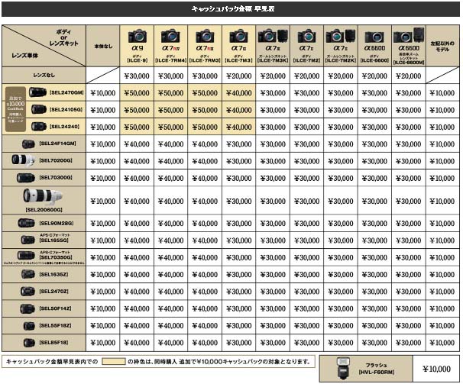Click the APS-Cフォーマット note above SEL1655G

(55, 235)
